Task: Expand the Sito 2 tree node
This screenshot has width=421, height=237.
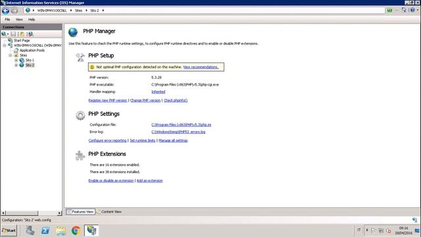Action: point(16,65)
